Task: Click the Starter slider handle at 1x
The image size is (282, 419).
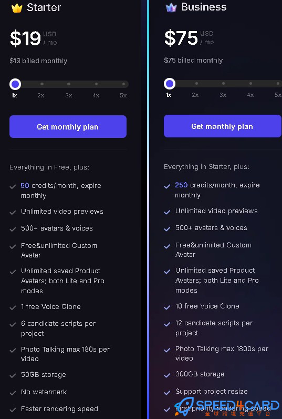Action: (x=15, y=84)
